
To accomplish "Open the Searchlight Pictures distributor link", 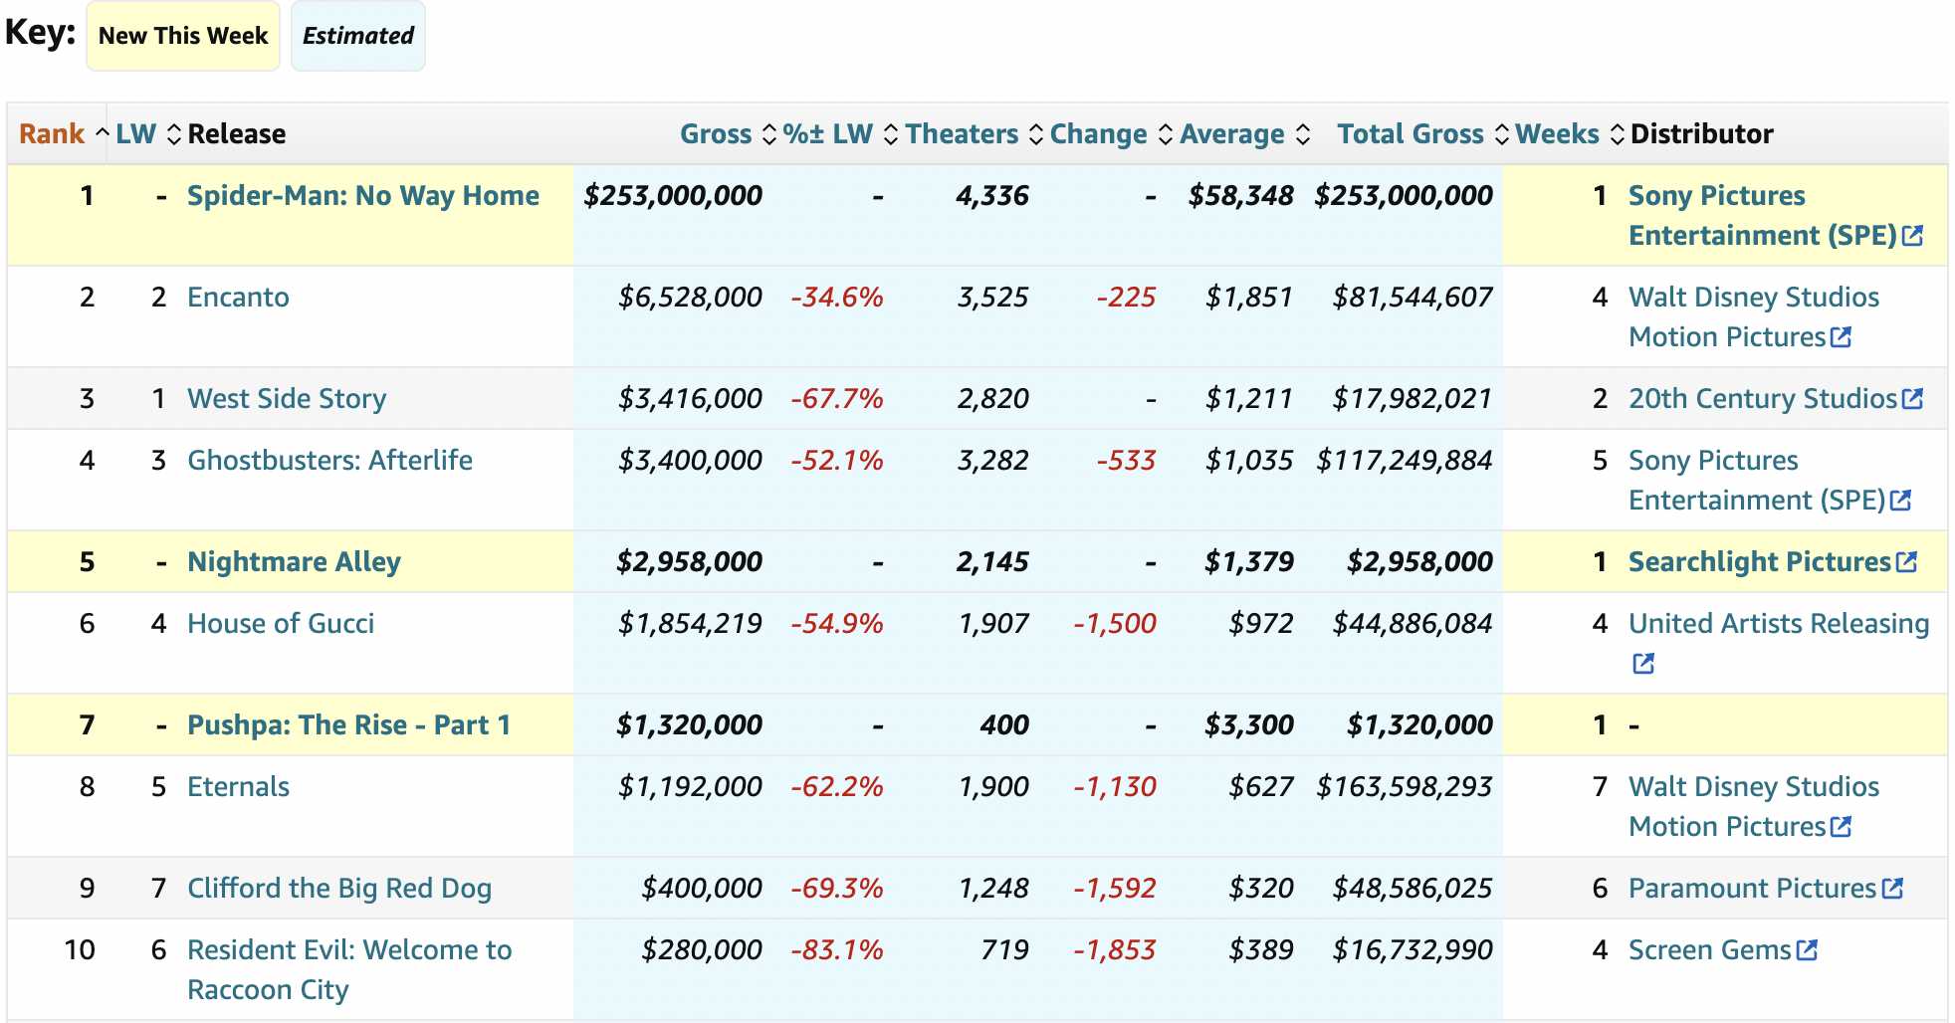I will 1759,562.
